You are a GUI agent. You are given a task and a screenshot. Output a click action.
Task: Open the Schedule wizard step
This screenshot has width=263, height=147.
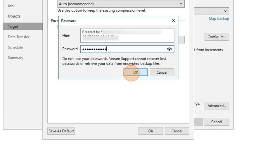pos(15,47)
